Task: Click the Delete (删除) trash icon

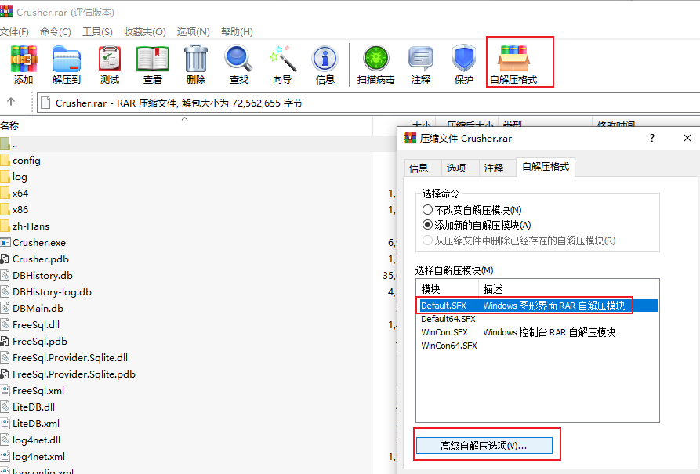Action: coord(195,65)
